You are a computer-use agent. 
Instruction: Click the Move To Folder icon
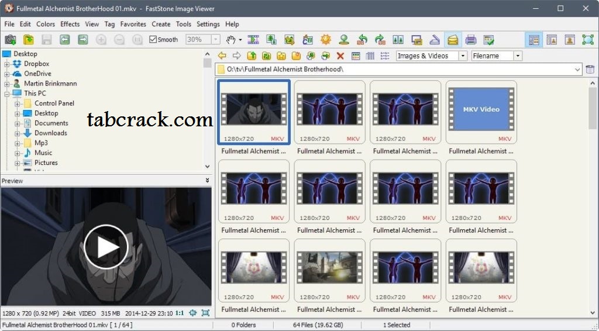(325, 56)
